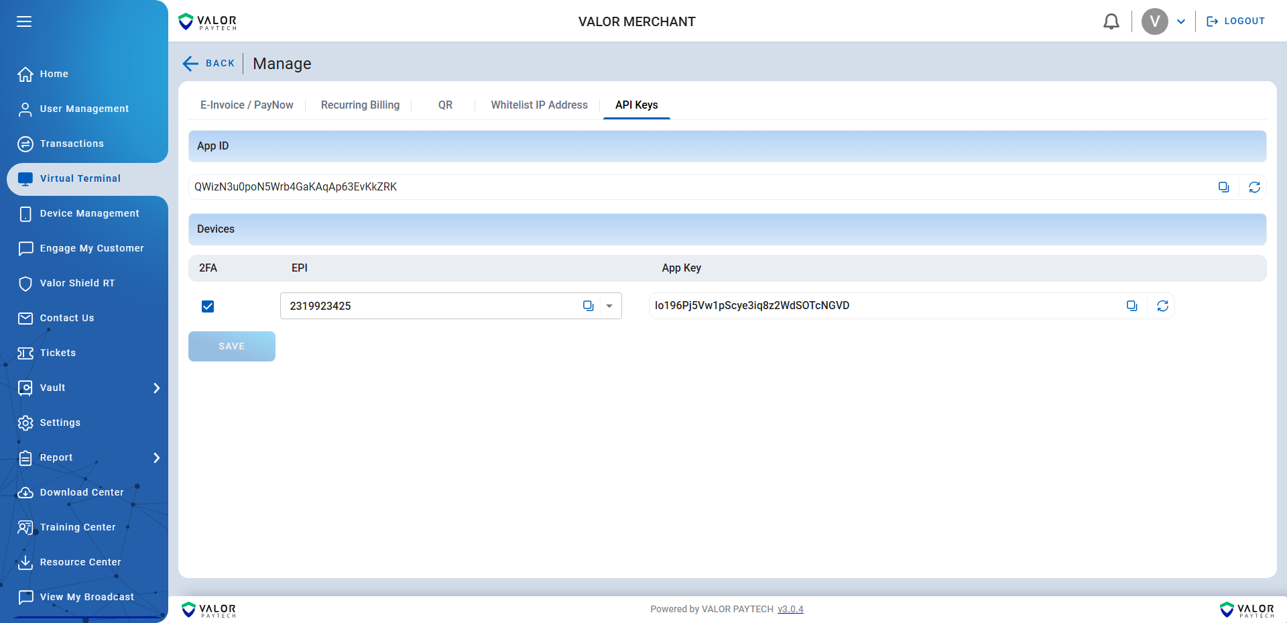Image resolution: width=1287 pixels, height=623 pixels.
Task: Click the View My Broadcast message icon
Action: tap(25, 597)
